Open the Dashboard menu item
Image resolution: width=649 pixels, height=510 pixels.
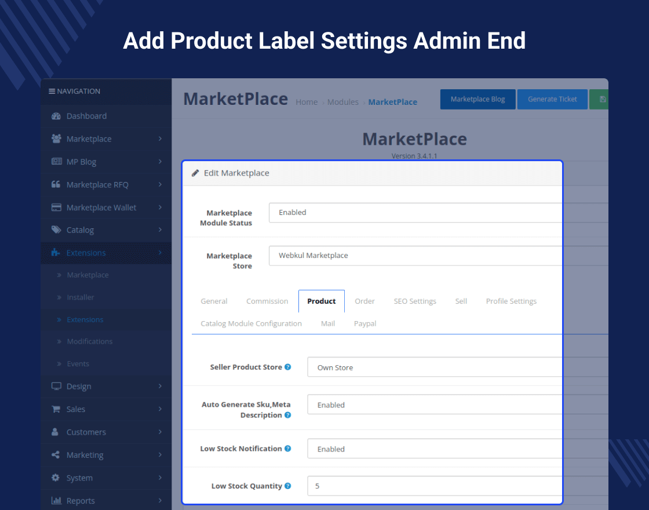click(x=107, y=116)
